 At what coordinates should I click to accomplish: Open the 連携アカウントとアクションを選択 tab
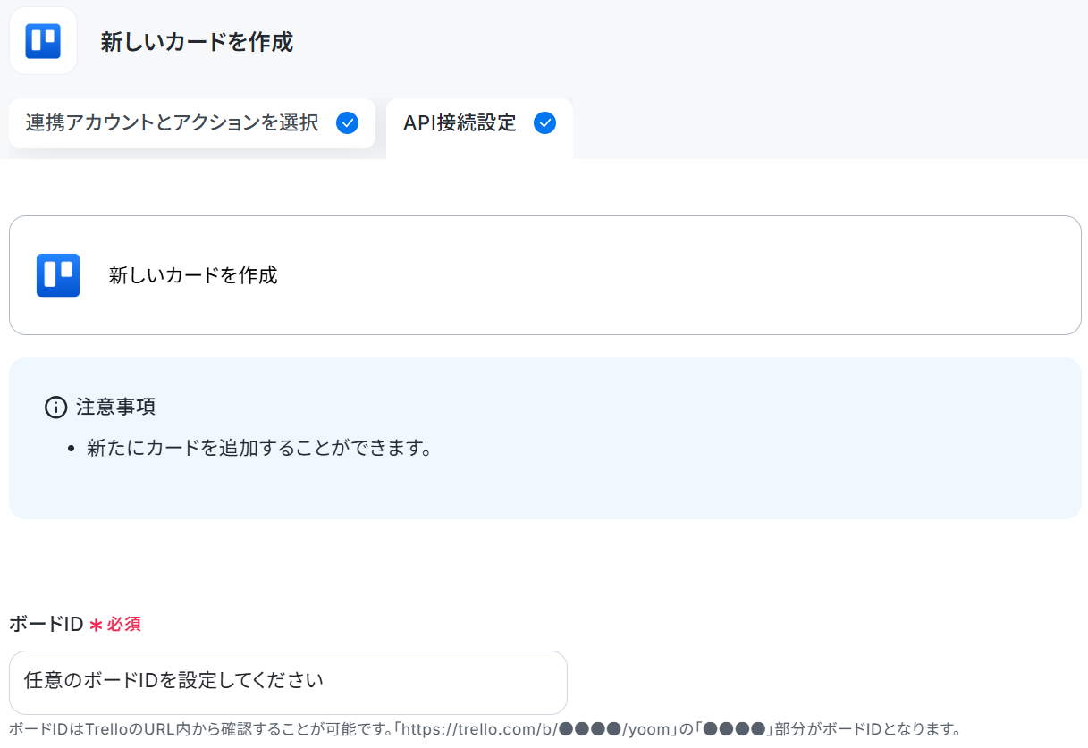(x=192, y=123)
